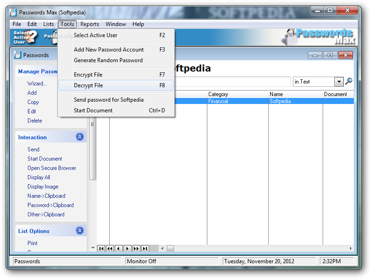
Task: Open the Help menu
Action: point(138,24)
